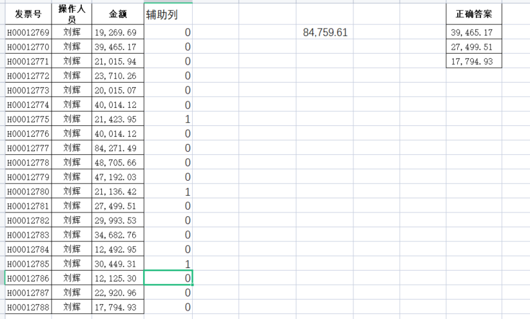Select the 操作人员 header cell
530x319 pixels.
(72, 14)
